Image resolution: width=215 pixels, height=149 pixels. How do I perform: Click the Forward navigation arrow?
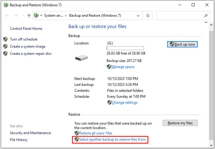point(16,15)
